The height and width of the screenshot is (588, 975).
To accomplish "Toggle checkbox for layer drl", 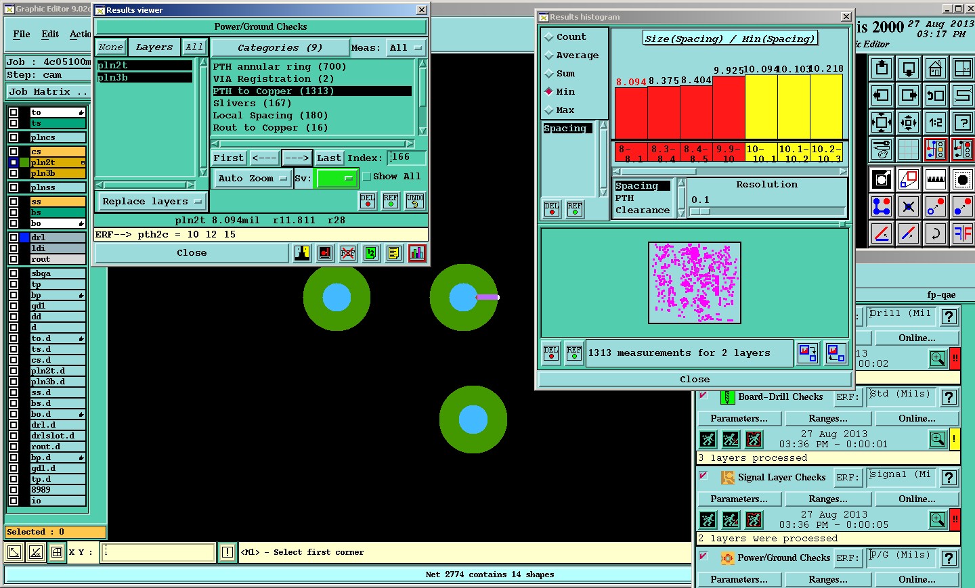I will [x=14, y=238].
